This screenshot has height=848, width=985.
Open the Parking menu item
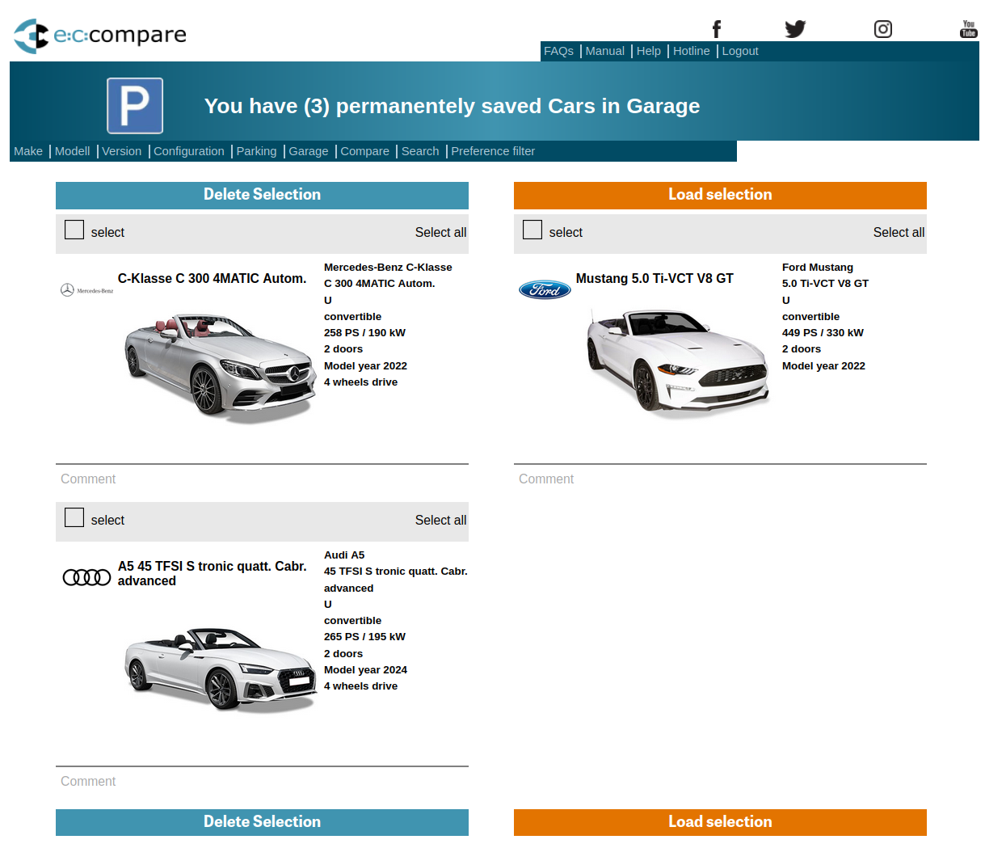(256, 151)
